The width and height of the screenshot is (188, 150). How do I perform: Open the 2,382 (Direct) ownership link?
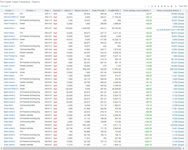[178, 138]
